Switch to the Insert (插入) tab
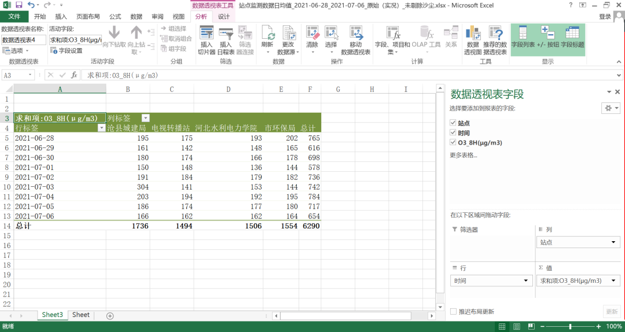 [61, 16]
